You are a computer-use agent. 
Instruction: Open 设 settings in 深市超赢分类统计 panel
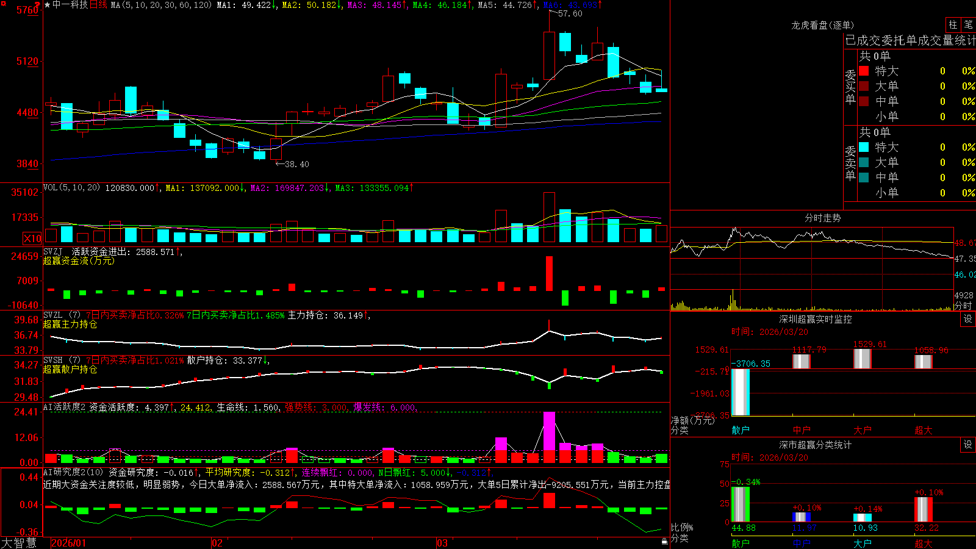pyautogui.click(x=968, y=445)
